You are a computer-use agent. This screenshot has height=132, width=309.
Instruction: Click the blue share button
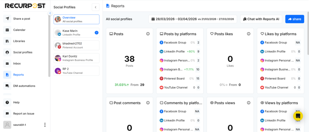pyautogui.click(x=295, y=19)
